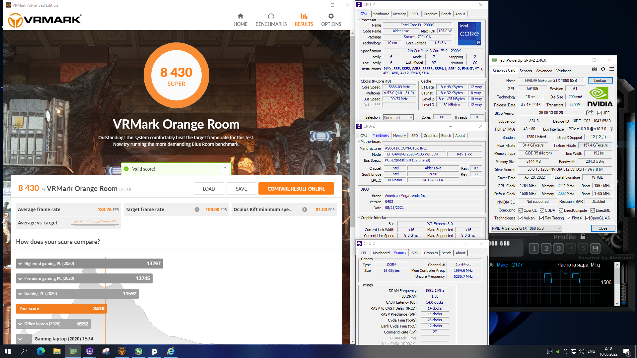Select Afterburner profile slot 3
This screenshot has width=637, height=358.
pos(559,248)
